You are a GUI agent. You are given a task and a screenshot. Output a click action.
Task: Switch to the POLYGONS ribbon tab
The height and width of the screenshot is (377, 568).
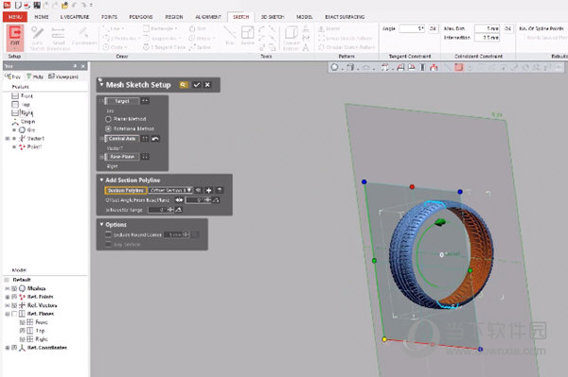tap(141, 17)
